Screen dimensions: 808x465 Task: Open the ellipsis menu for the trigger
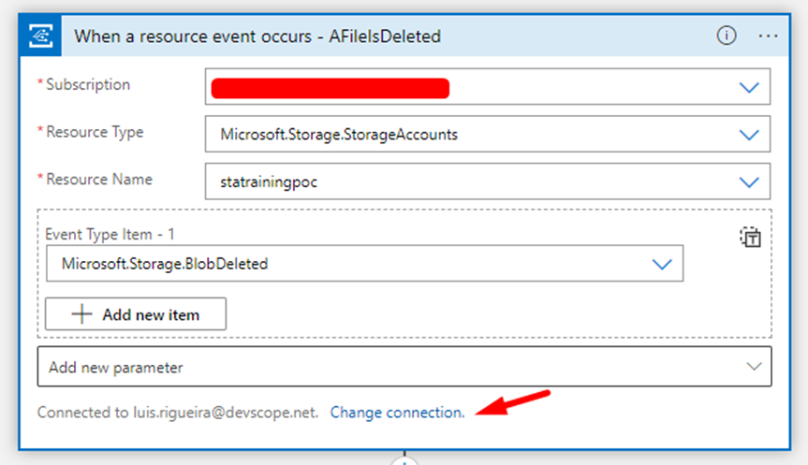(x=769, y=36)
